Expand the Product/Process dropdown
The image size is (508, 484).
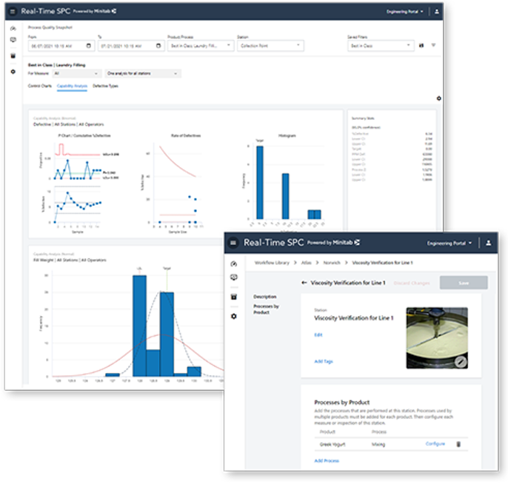(201, 46)
